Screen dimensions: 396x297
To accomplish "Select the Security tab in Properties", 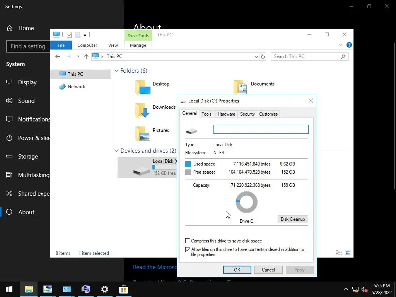I will tap(247, 114).
